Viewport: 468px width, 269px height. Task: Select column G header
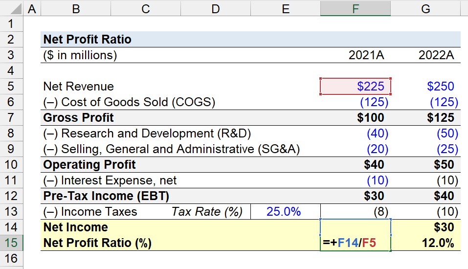425,8
